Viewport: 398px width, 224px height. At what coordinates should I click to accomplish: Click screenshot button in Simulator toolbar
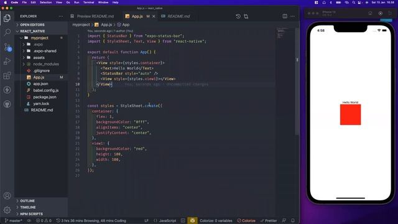click(x=380, y=13)
